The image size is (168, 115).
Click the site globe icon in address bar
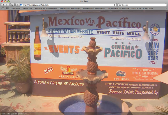pyautogui.click(x=21, y=5)
